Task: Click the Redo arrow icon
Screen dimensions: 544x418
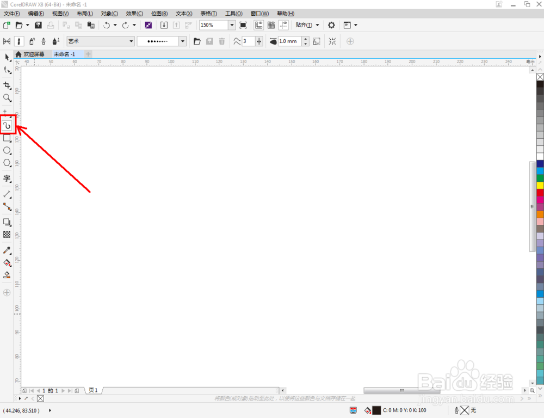Action: (126, 25)
